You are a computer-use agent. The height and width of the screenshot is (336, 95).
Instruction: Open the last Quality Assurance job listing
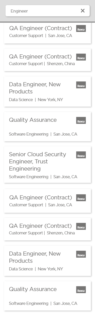click(x=47, y=296)
